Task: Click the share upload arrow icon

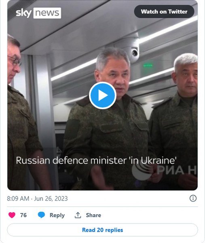Action: tap(78, 215)
